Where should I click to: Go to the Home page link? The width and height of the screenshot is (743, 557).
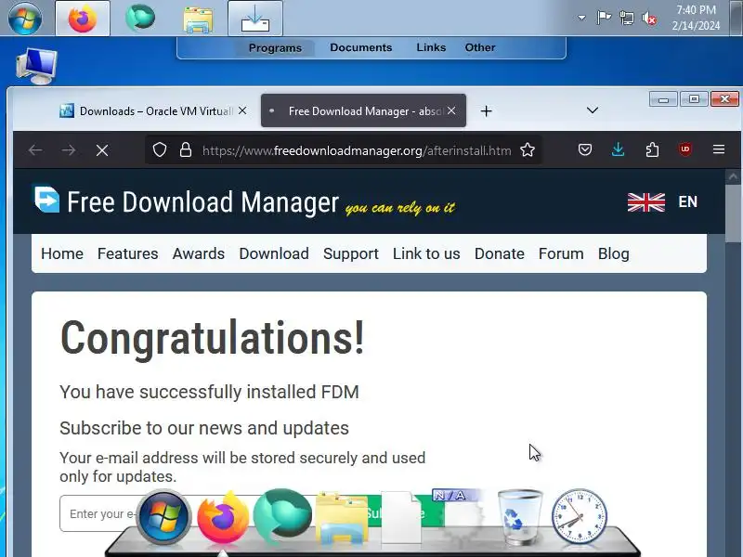coord(62,253)
